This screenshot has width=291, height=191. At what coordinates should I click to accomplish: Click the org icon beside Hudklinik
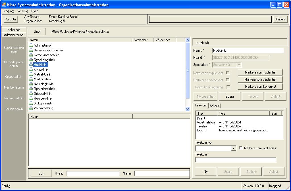click(x=31, y=64)
